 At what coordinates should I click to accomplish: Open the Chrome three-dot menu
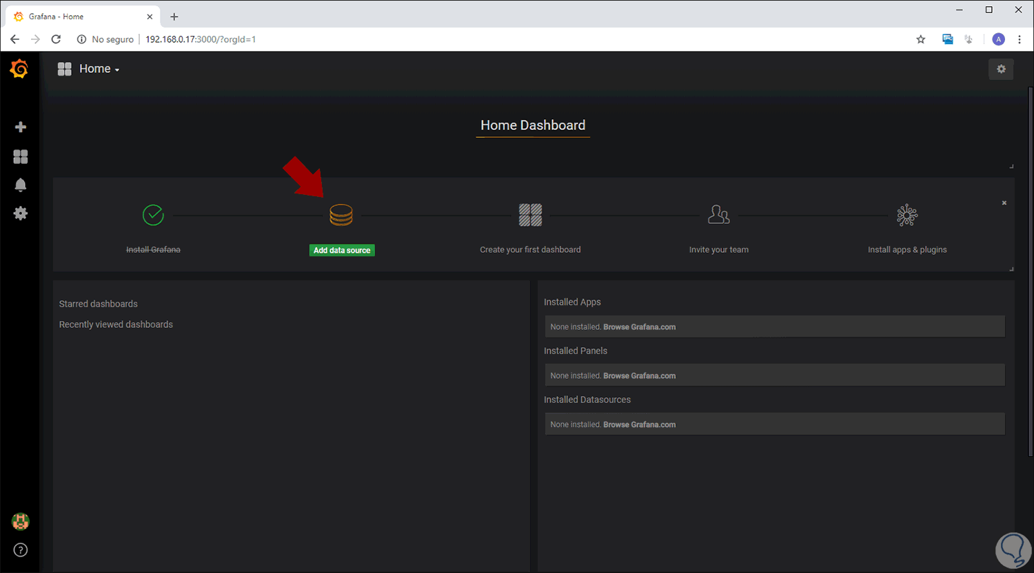pyautogui.click(x=1020, y=39)
